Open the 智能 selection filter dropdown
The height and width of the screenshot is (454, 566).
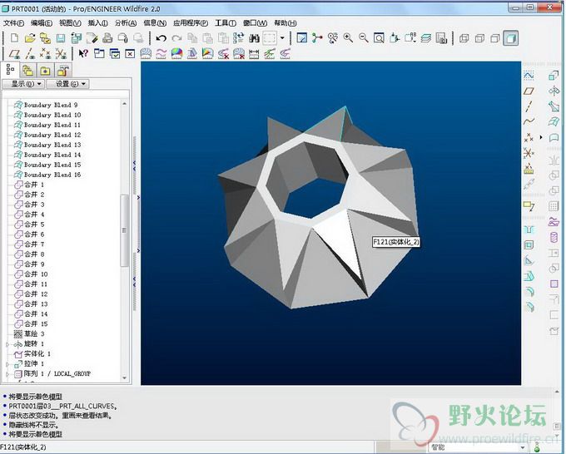click(x=523, y=447)
